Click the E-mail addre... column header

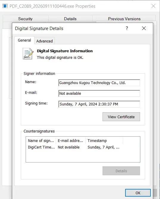point(70,140)
